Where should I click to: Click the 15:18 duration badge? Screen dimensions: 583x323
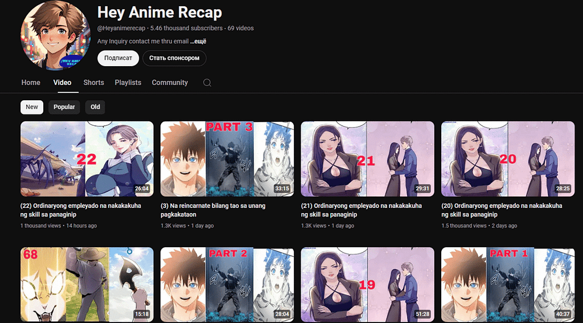142,314
